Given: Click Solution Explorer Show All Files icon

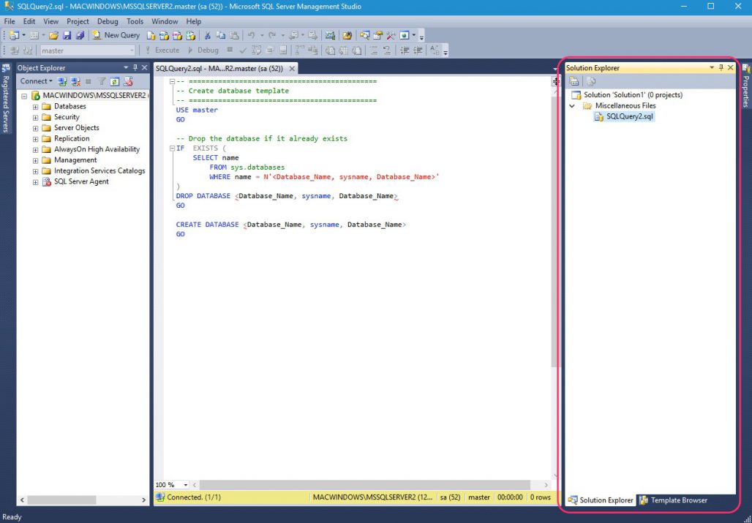Looking at the screenshot, I should pyautogui.click(x=591, y=81).
